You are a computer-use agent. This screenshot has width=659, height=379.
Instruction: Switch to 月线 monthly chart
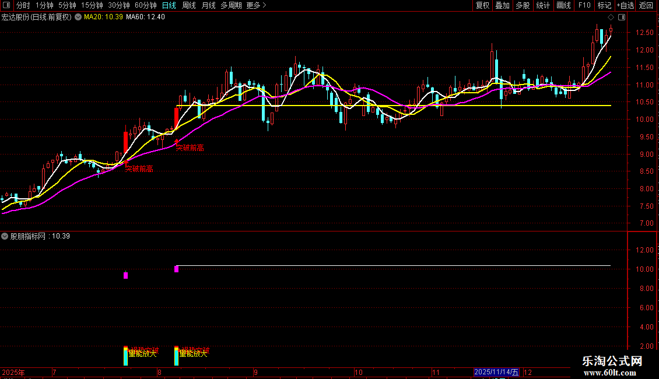(208, 5)
